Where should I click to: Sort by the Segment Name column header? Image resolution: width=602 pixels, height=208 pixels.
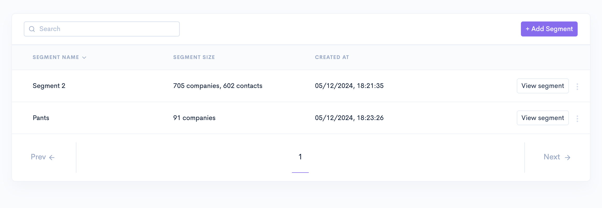click(56, 57)
